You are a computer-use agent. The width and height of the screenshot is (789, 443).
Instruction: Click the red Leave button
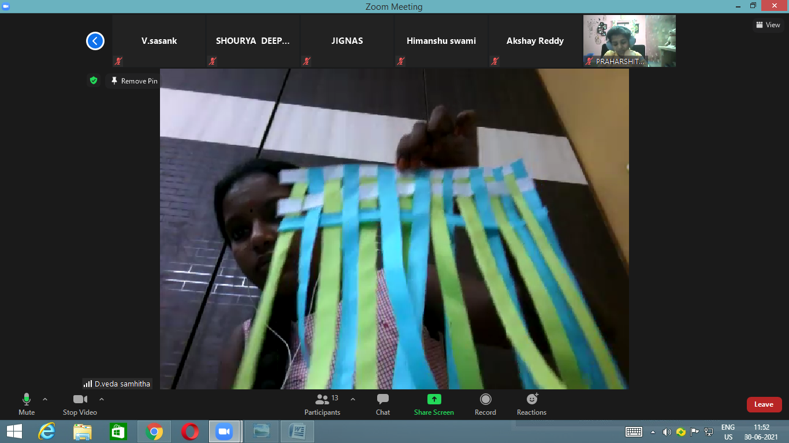764,404
